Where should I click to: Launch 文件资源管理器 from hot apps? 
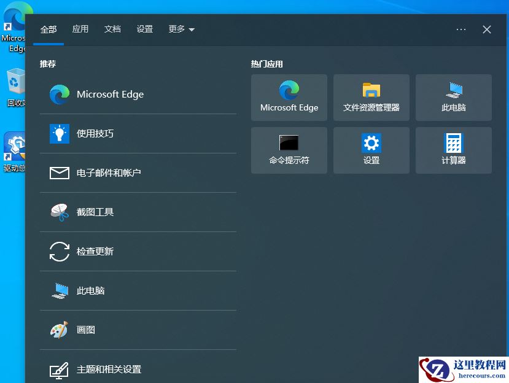(x=371, y=97)
